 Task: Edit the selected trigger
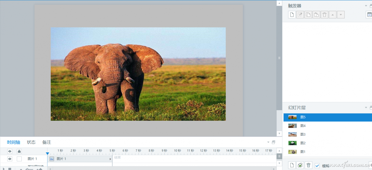pyautogui.click(x=300, y=15)
